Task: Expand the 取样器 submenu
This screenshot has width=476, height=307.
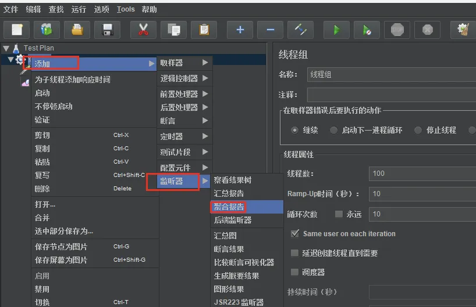Action: tap(184, 63)
